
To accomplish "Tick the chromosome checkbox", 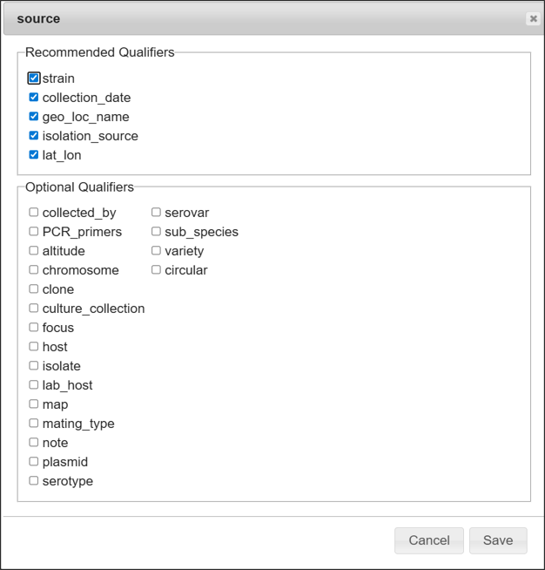I will [34, 270].
